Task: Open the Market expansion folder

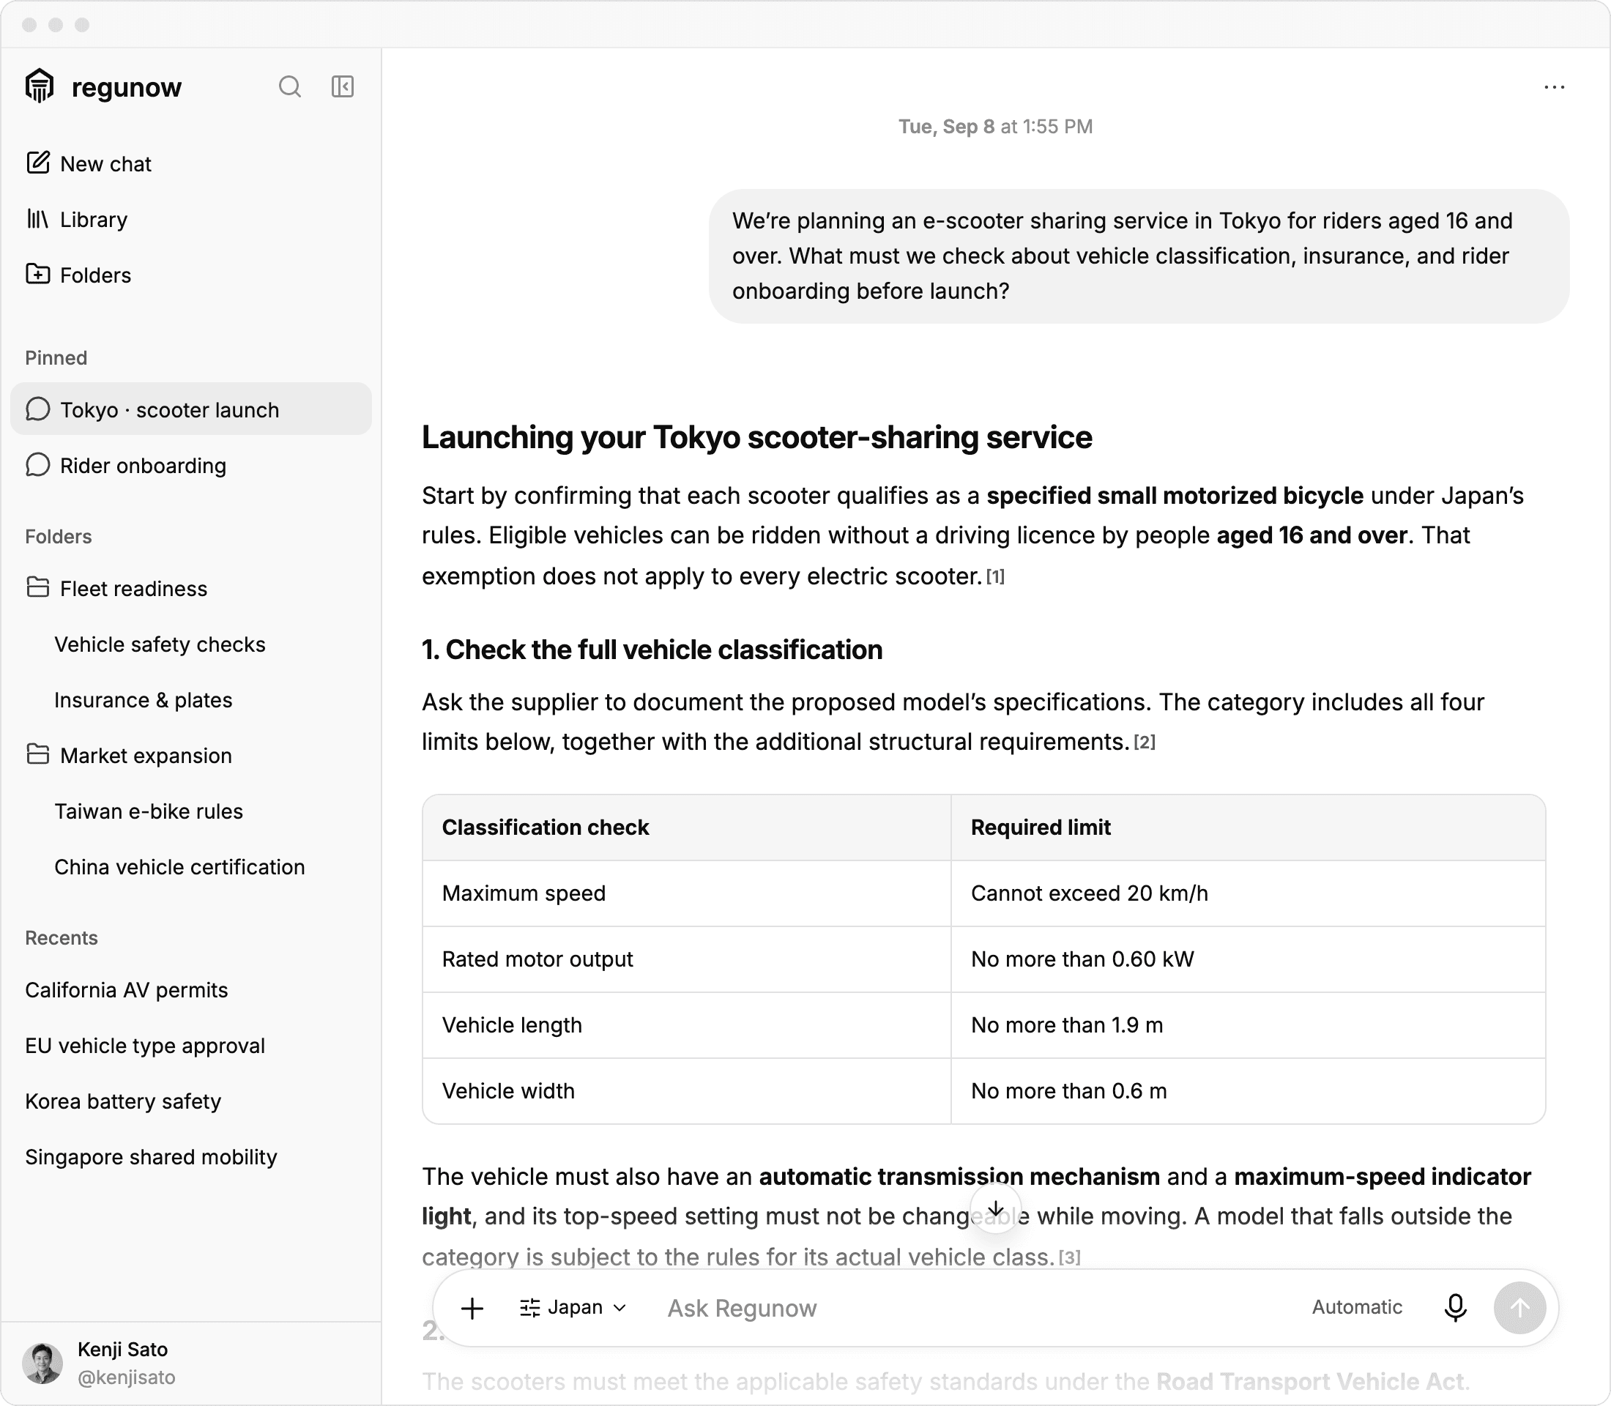Action: click(190, 756)
